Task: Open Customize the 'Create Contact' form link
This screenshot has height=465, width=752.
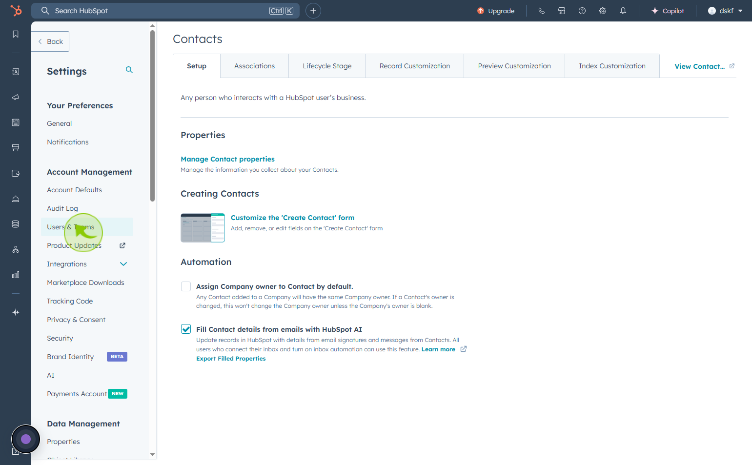Action: pos(293,218)
